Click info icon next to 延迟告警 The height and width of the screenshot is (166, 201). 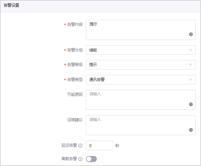[80, 146]
